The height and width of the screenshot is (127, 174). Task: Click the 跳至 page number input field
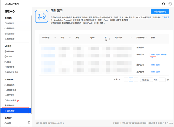pos(162,80)
